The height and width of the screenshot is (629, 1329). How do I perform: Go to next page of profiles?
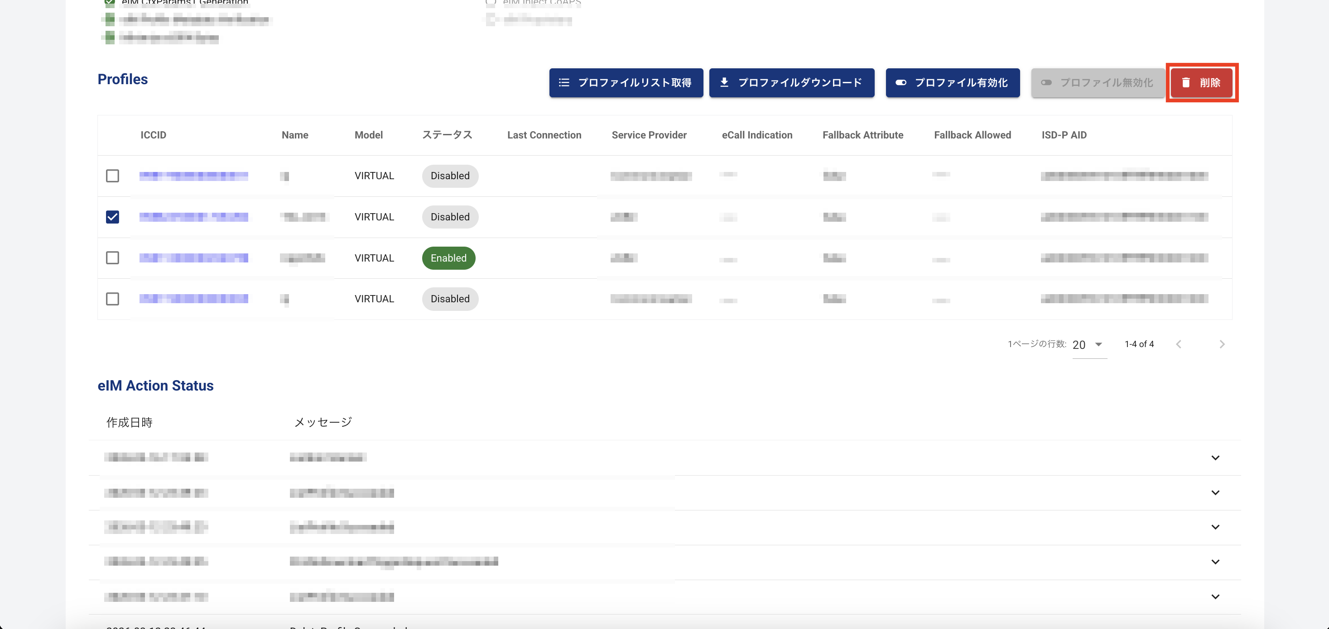[x=1221, y=344]
